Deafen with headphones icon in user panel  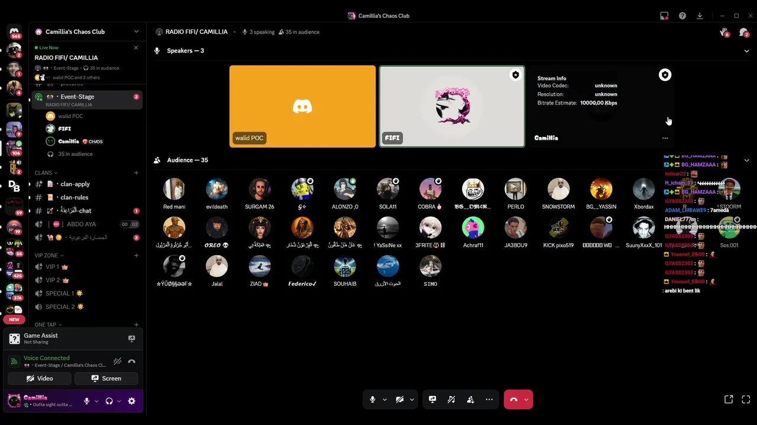[109, 401]
